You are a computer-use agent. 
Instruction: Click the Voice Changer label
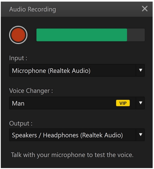tap(31, 91)
